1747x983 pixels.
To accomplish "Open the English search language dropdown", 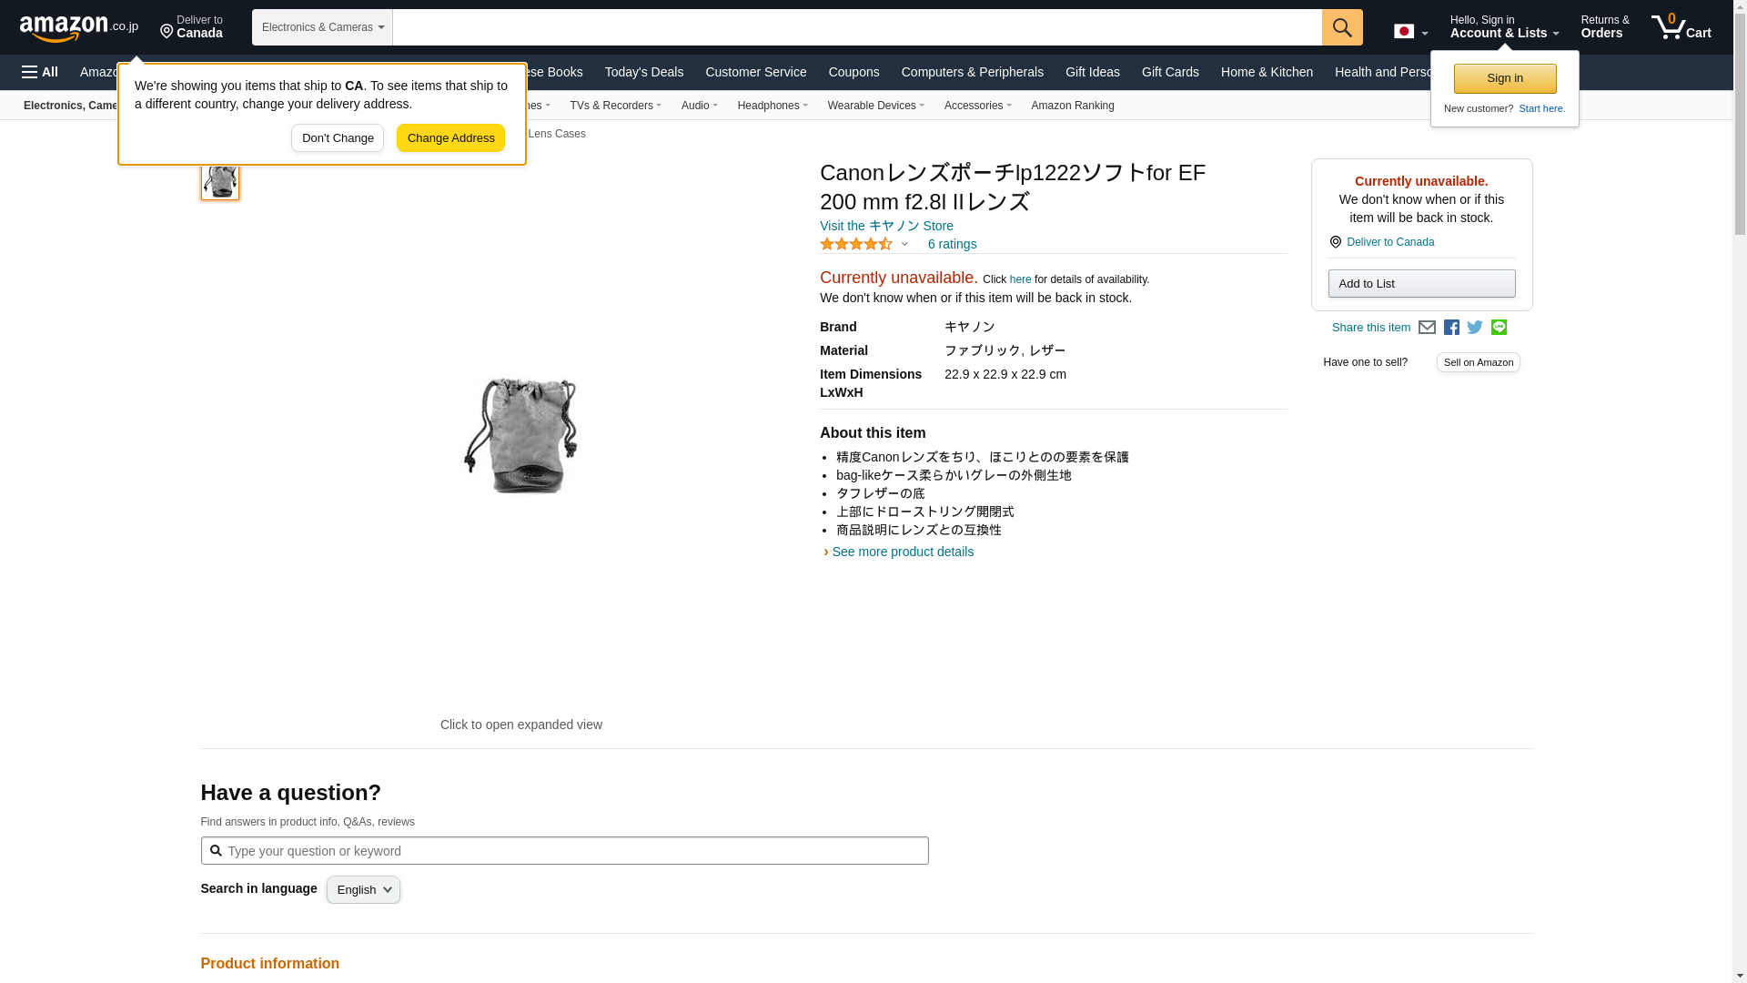I will (363, 890).
